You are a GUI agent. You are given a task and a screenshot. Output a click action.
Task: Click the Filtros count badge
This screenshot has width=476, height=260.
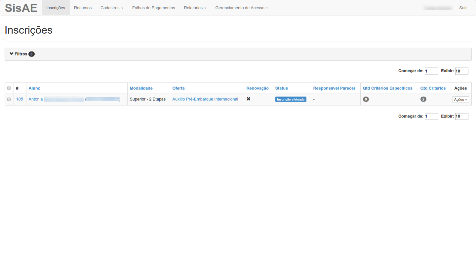click(31, 54)
